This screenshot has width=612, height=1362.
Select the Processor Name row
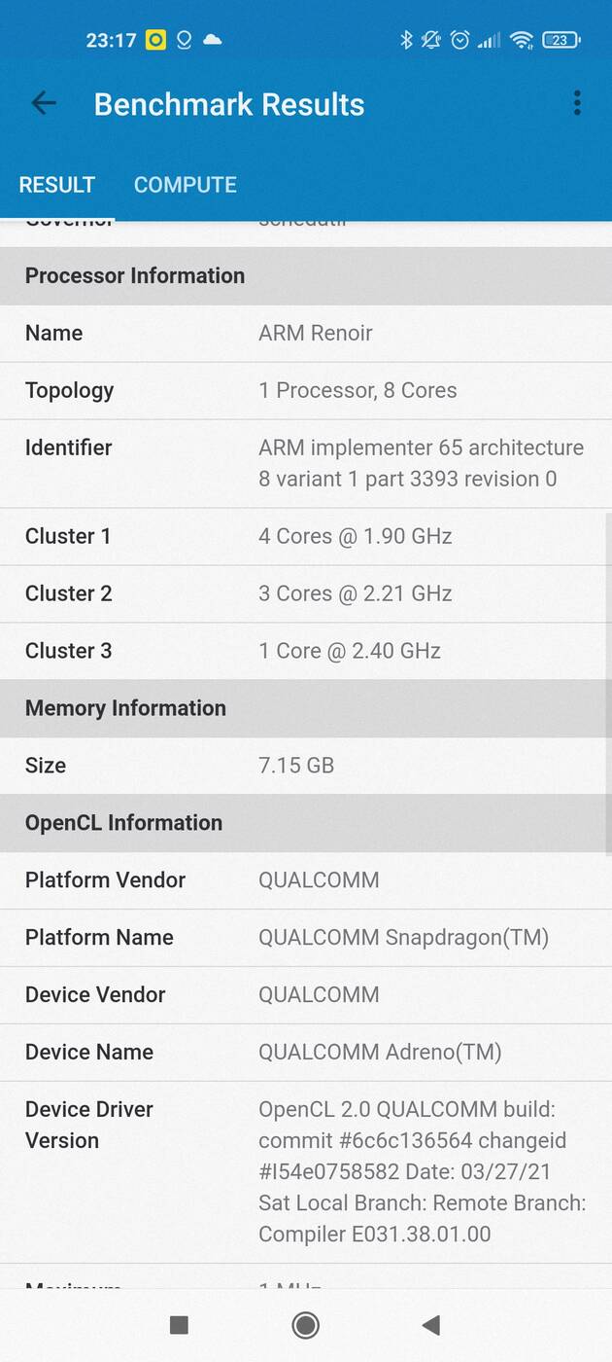point(306,333)
